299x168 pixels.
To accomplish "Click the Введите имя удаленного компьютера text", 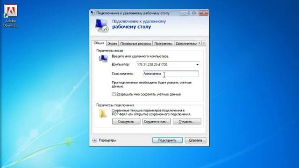I will (x=140, y=56).
